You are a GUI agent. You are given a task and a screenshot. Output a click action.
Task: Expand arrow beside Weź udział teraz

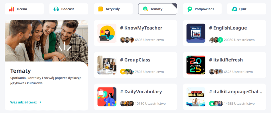pos(40,102)
